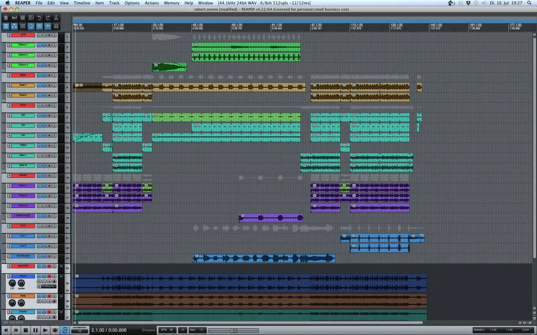Mute the Gitarre 1 track
The height and width of the screenshot is (335, 537).
tap(49, 45)
